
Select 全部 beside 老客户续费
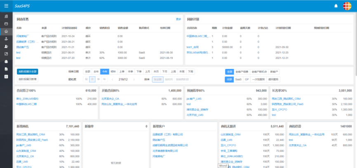point(230,71)
